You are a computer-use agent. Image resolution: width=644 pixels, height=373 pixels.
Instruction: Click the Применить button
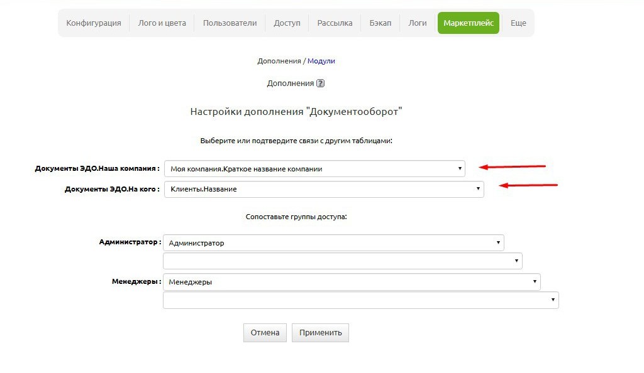(x=320, y=333)
